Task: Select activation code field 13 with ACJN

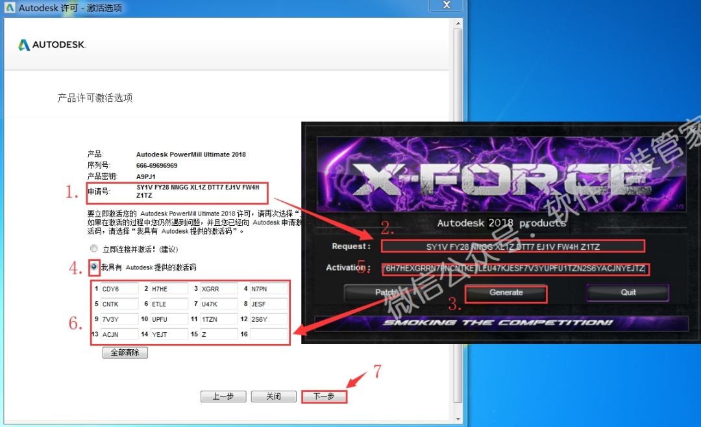Action: (119, 335)
